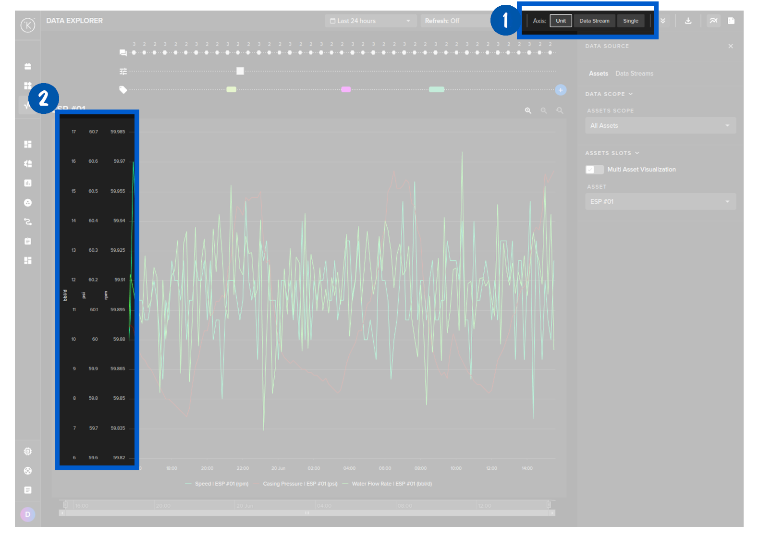
Task: Select the Single axis button
Action: [630, 21]
